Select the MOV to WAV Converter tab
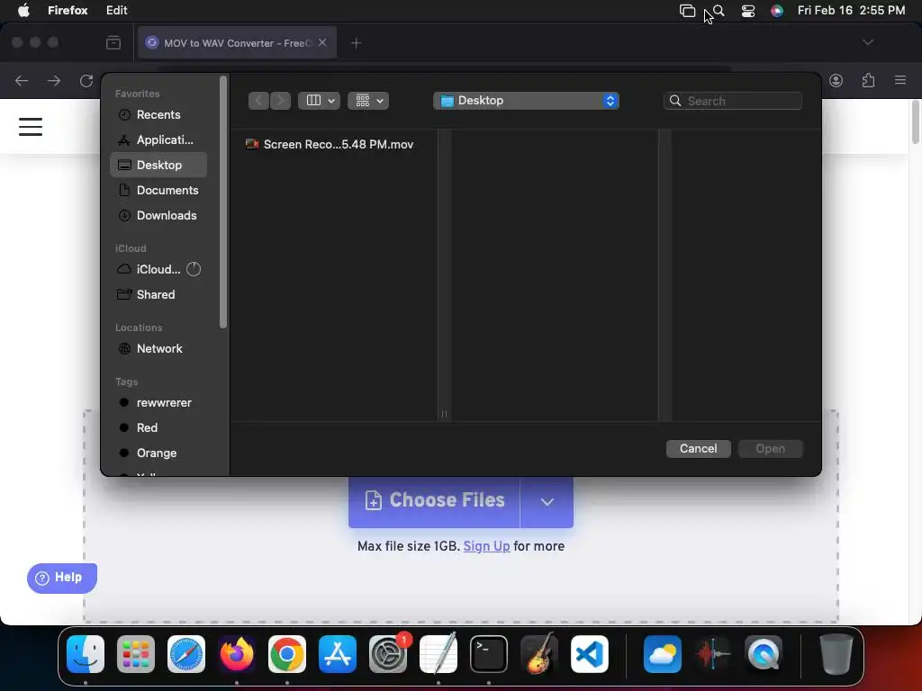The width and height of the screenshot is (922, 691). pyautogui.click(x=237, y=43)
